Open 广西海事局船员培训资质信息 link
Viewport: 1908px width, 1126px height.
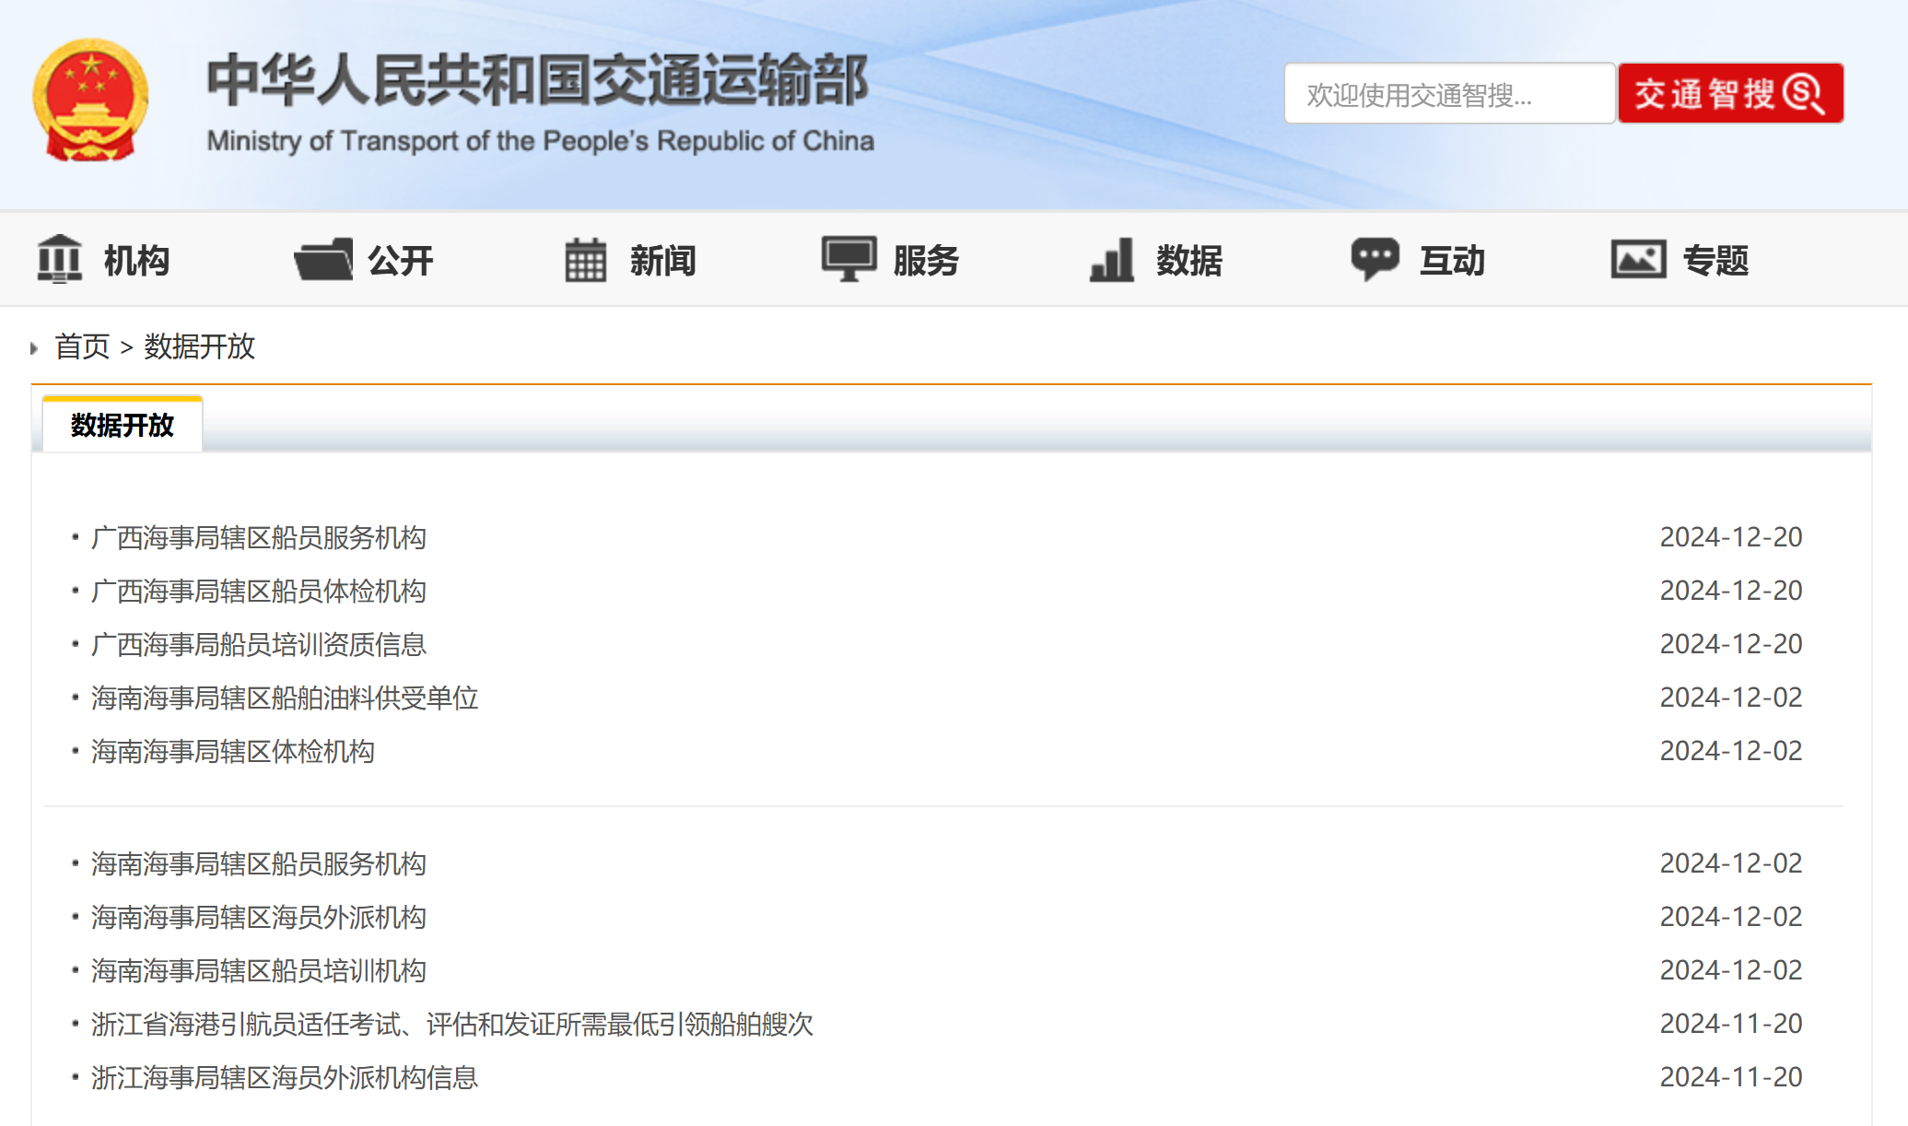(x=259, y=644)
